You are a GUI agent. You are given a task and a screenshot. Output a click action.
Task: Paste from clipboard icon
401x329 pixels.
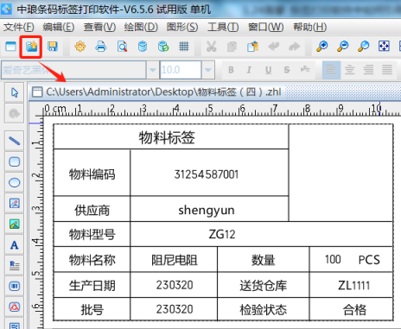point(252,47)
